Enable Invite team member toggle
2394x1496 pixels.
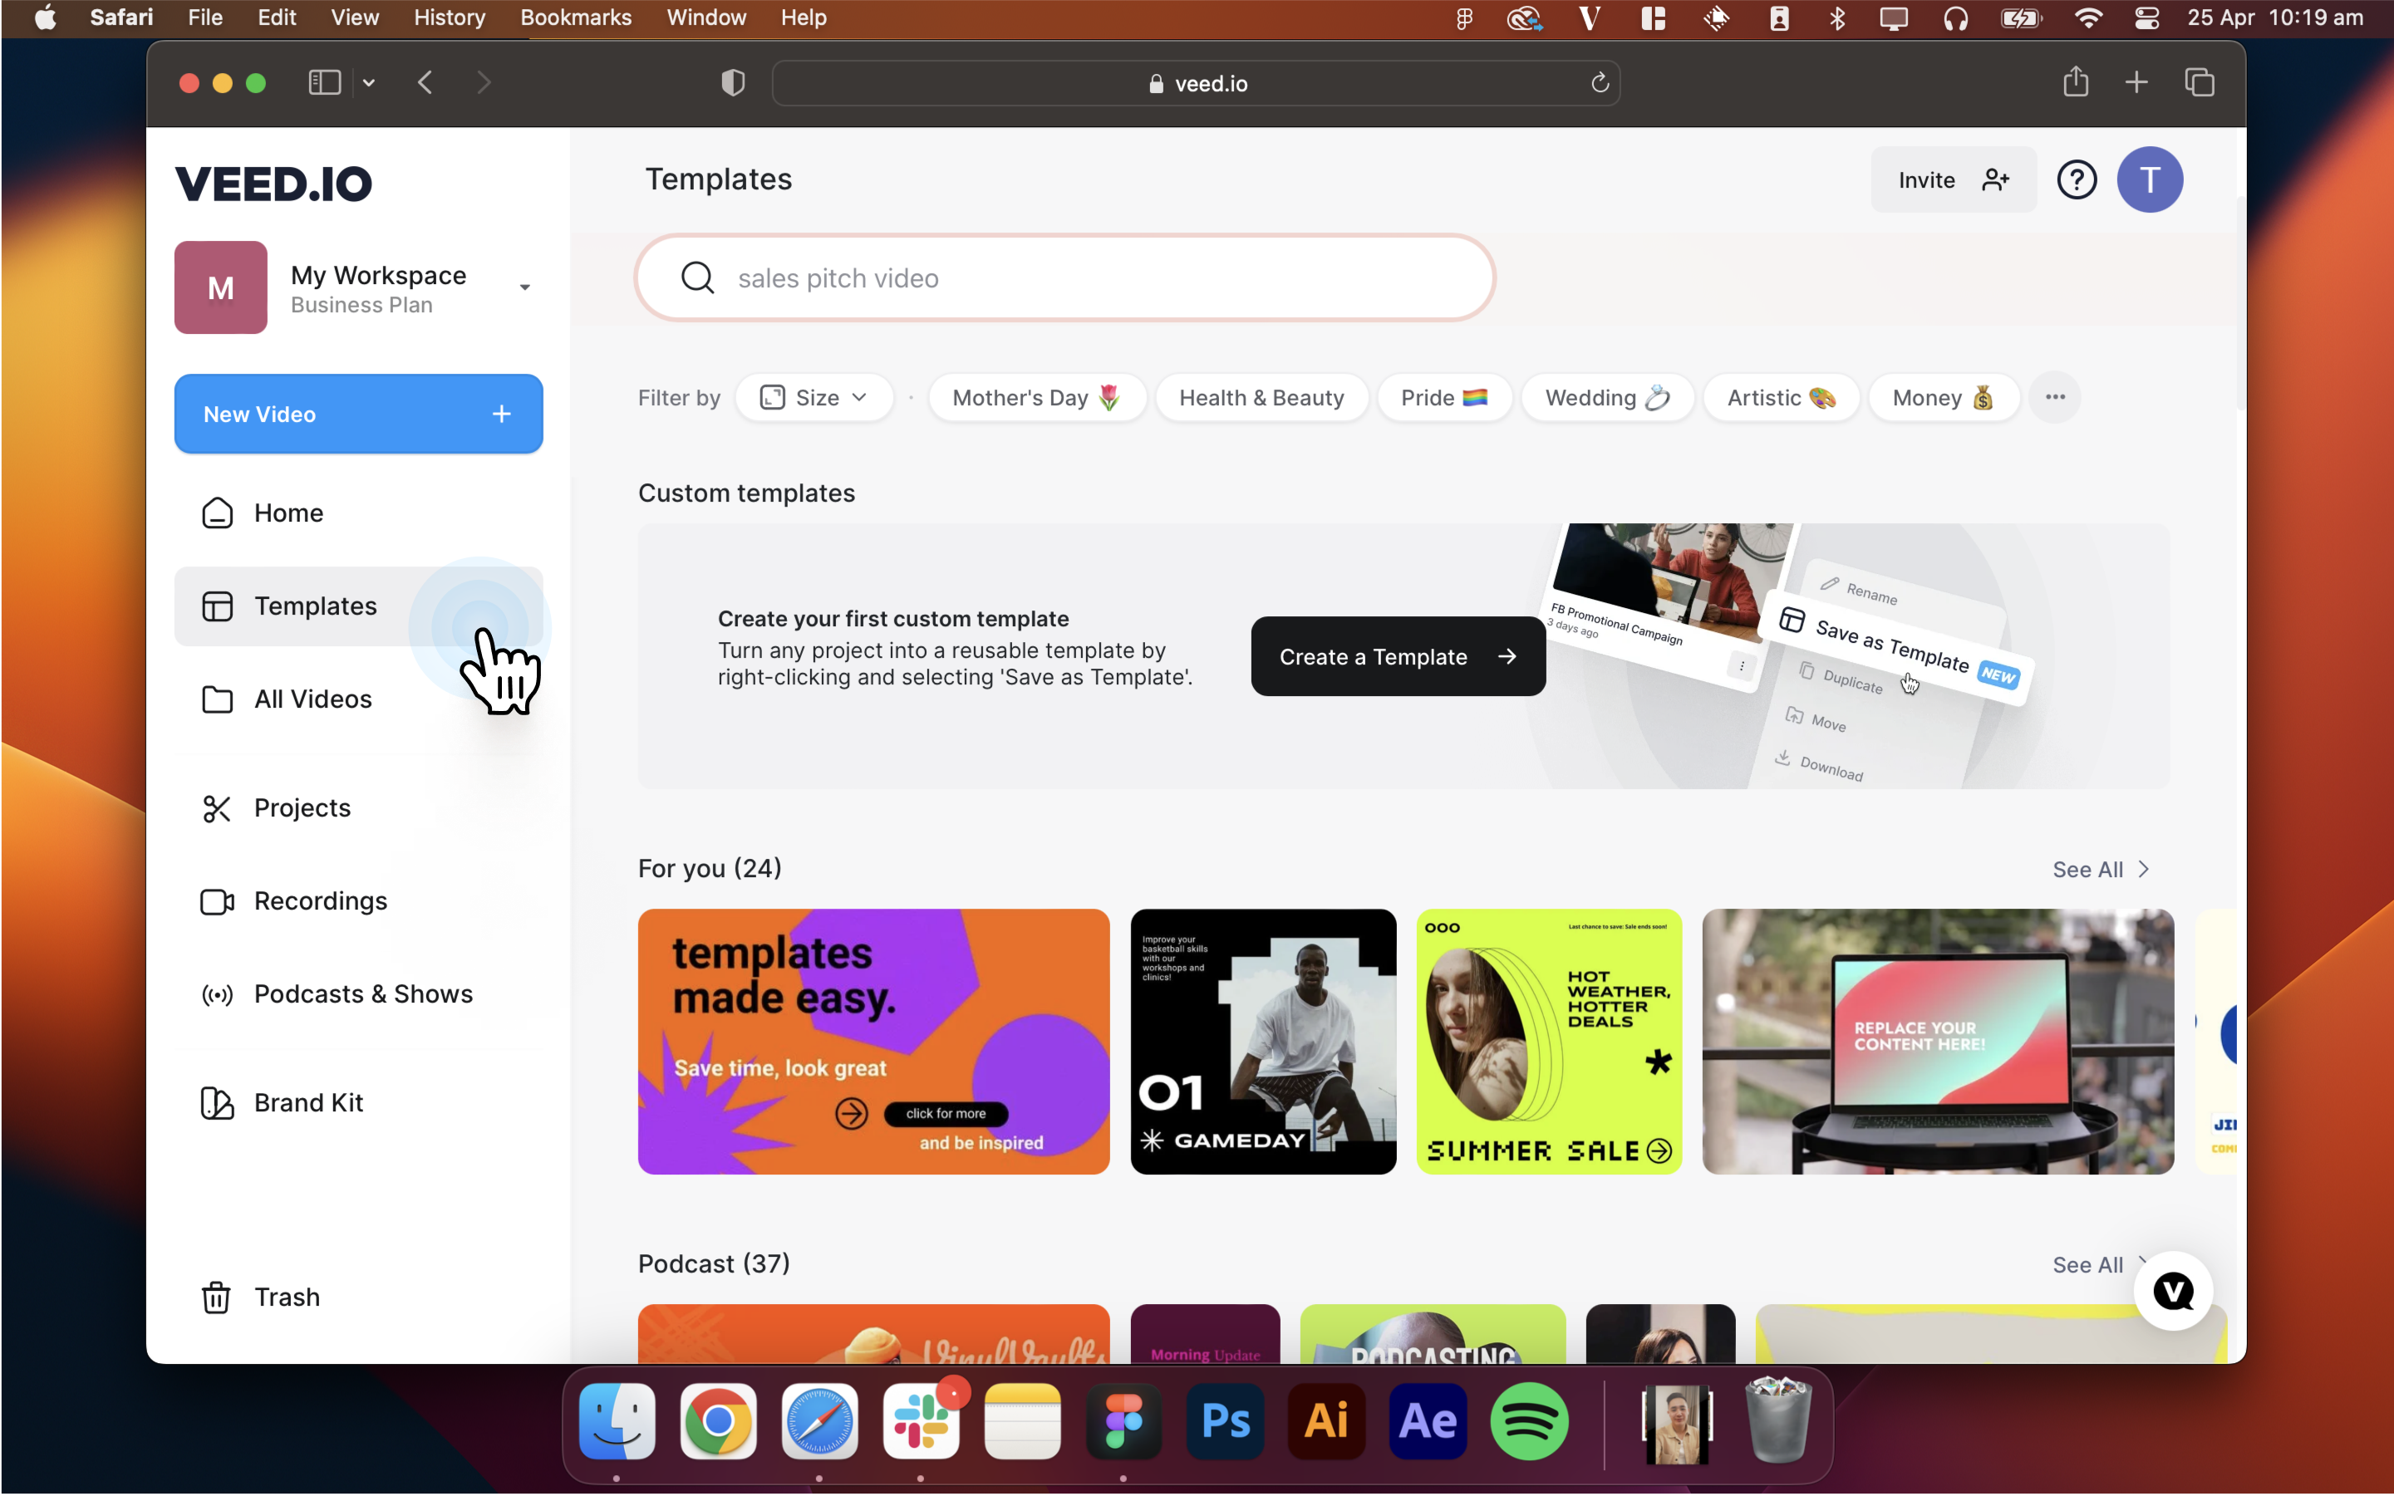pyautogui.click(x=1953, y=179)
